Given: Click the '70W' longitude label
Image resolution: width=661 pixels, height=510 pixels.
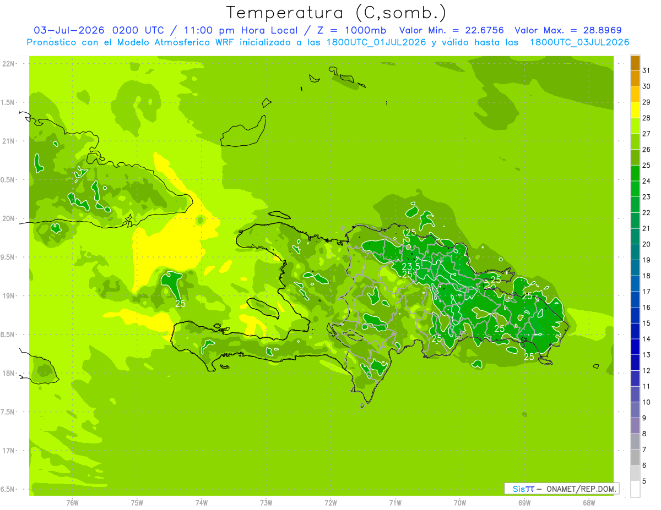Looking at the screenshot, I should pyautogui.click(x=459, y=502).
